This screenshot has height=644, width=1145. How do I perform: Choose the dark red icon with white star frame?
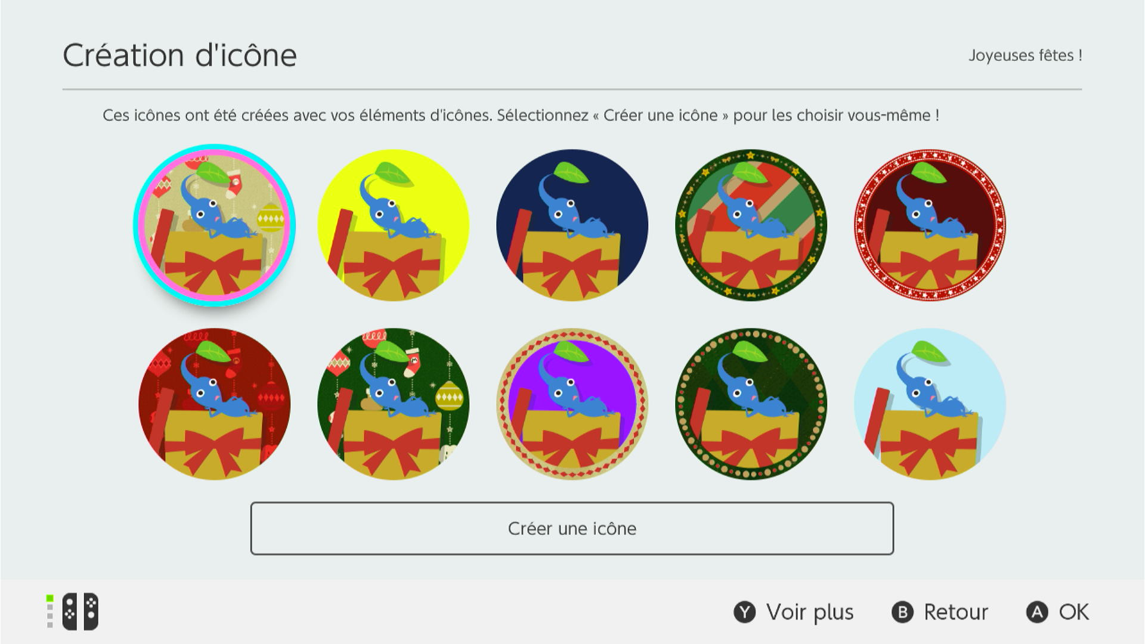[x=930, y=225]
